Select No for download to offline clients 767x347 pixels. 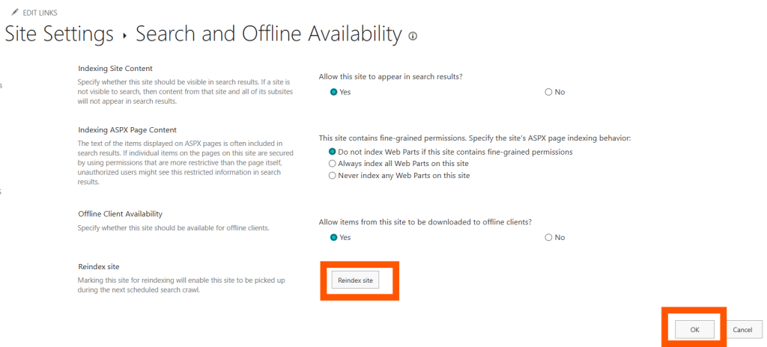point(549,237)
